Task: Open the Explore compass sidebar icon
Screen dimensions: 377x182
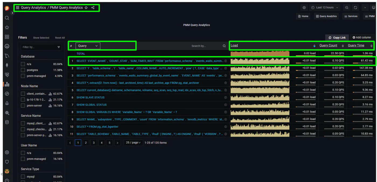Action: (x=7, y=94)
